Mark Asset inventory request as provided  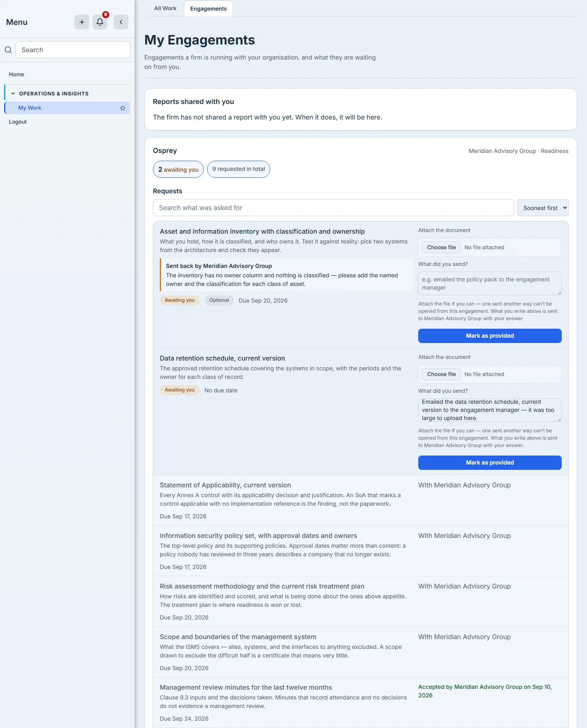pyautogui.click(x=490, y=336)
